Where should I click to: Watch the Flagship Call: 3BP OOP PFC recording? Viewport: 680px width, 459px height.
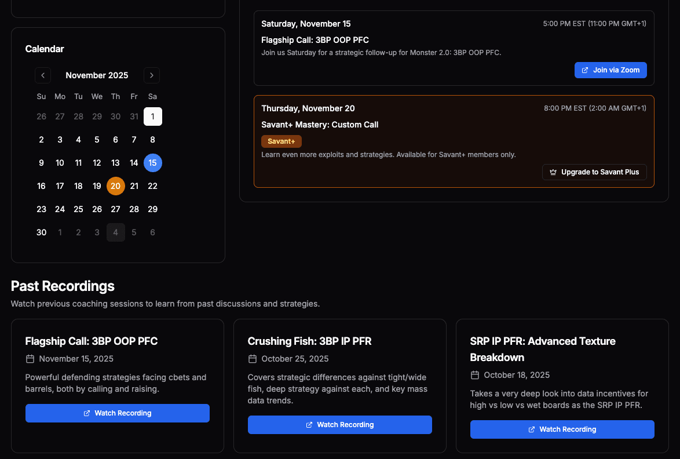(x=118, y=413)
